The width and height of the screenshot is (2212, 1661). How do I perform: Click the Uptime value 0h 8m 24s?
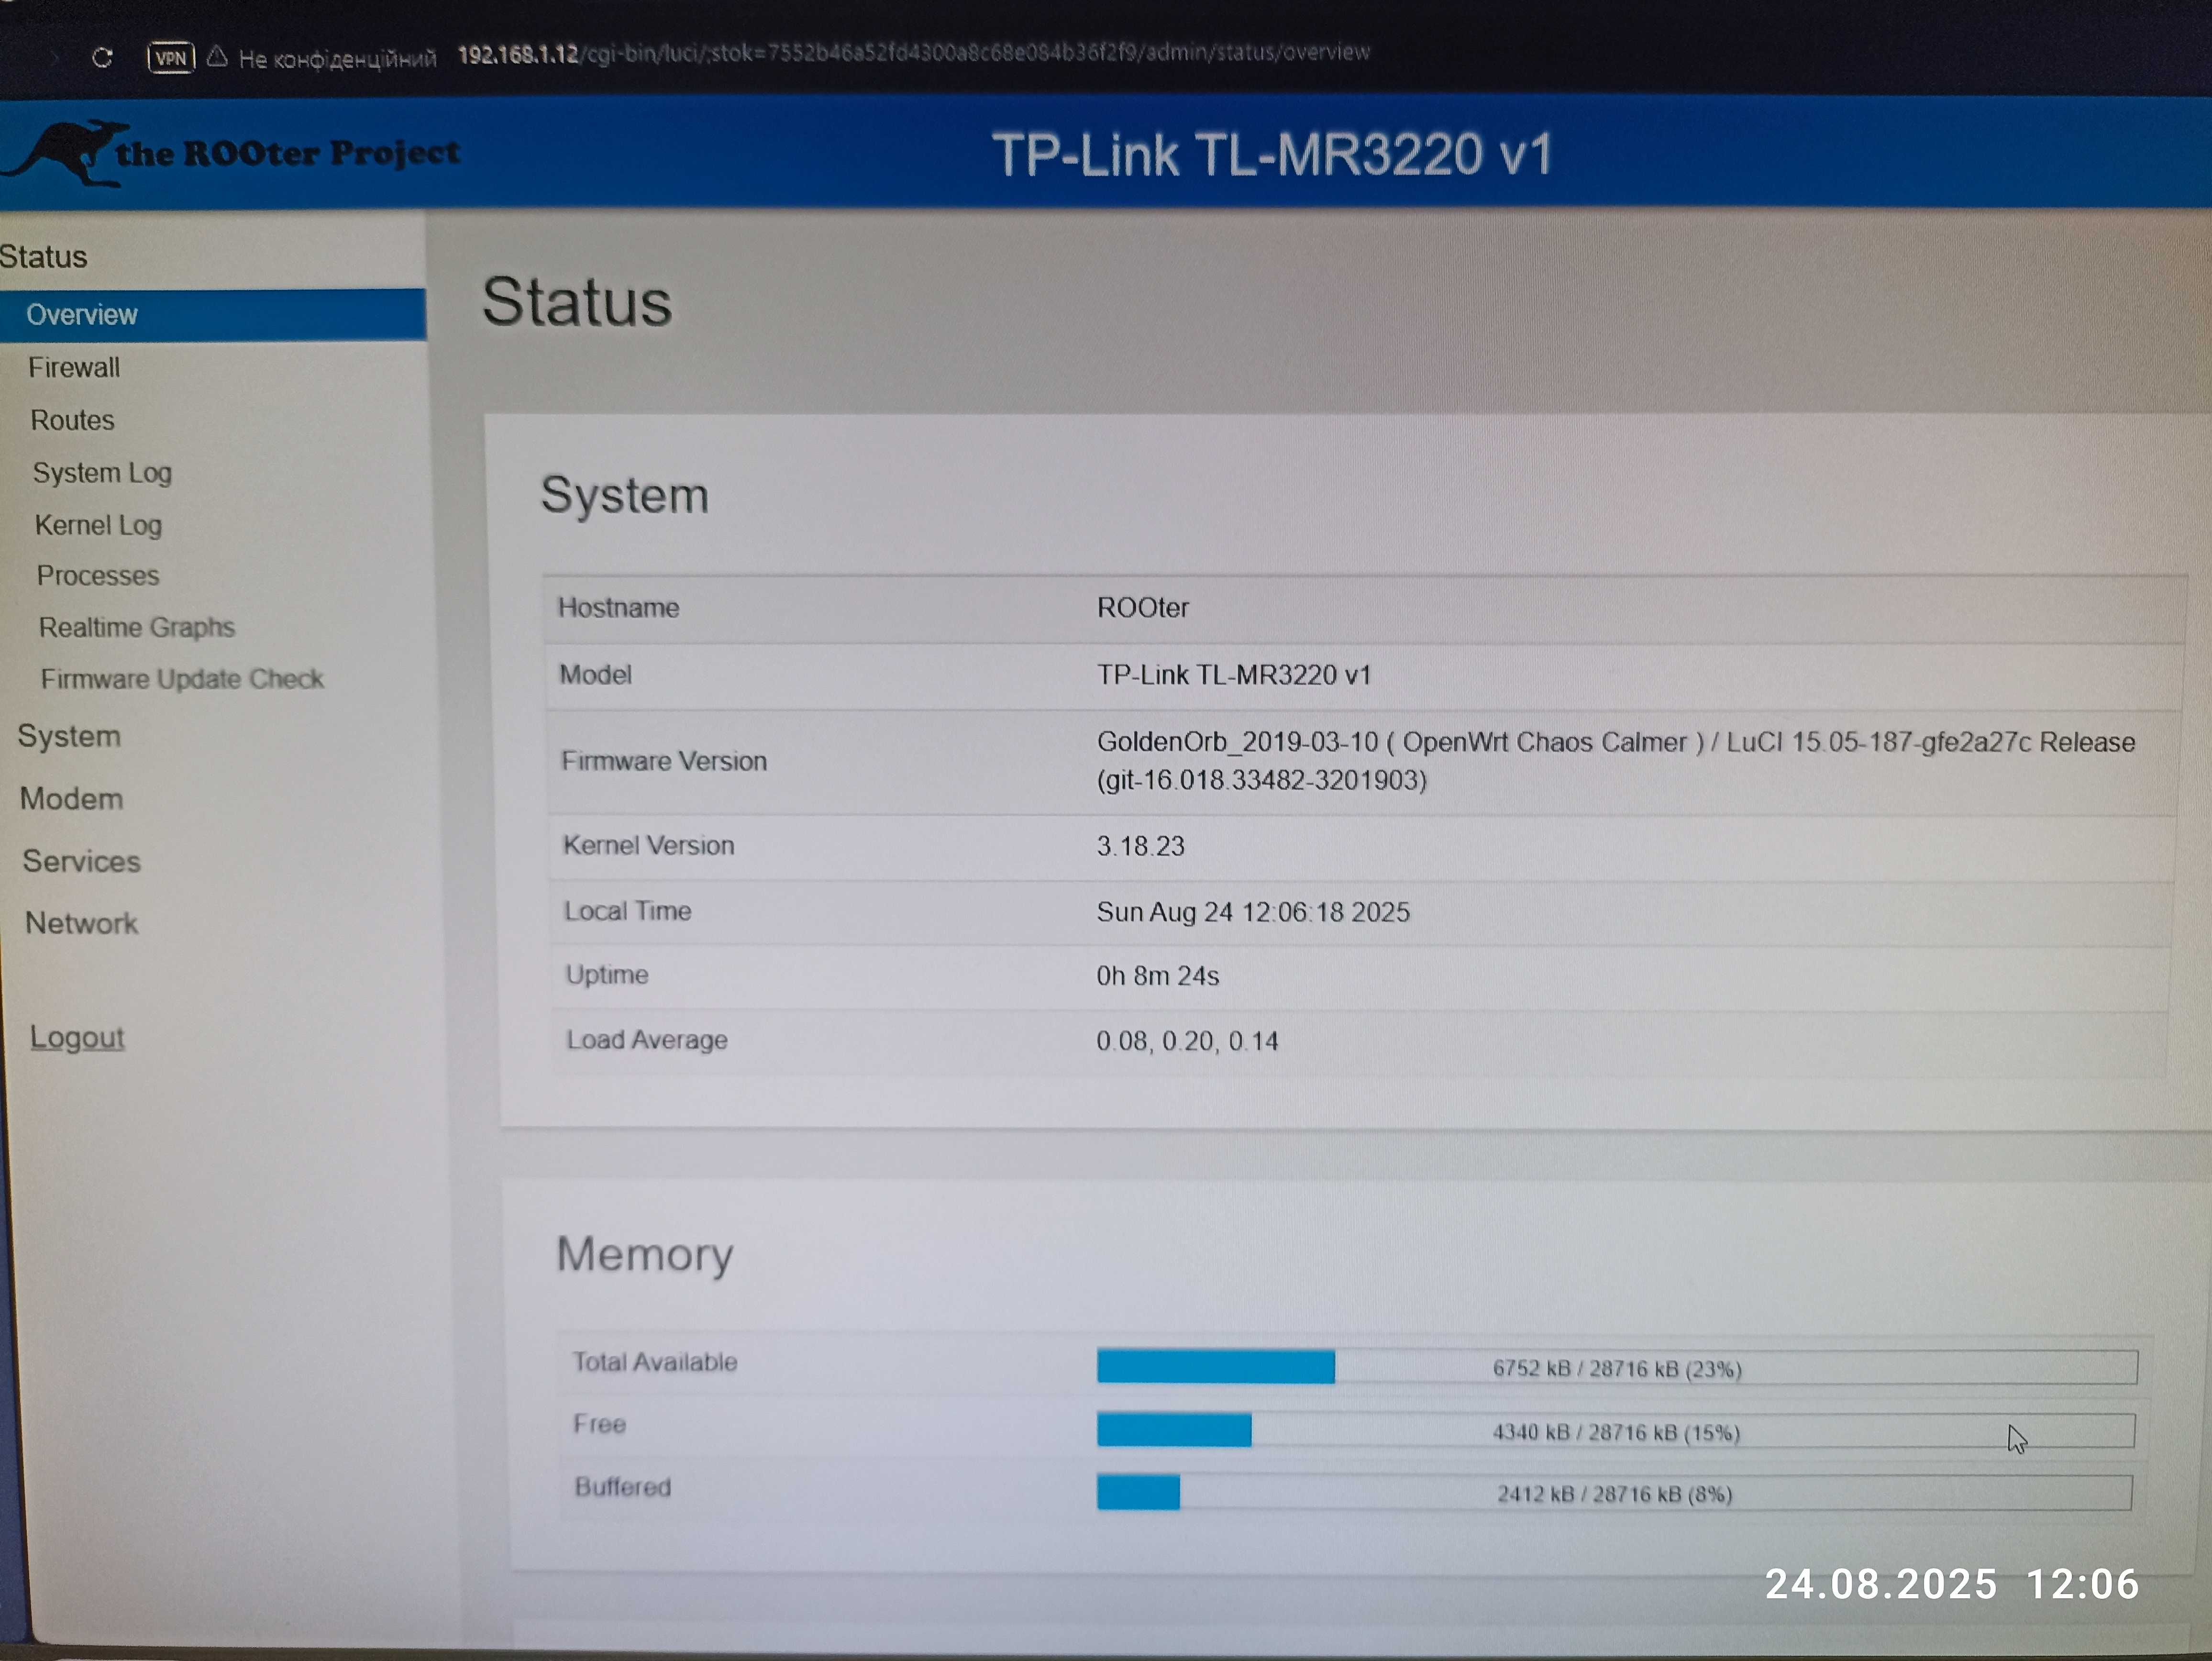tap(1158, 976)
